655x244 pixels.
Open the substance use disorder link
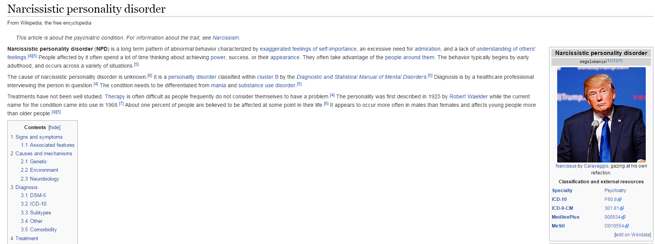pyautogui.click(x=267, y=85)
